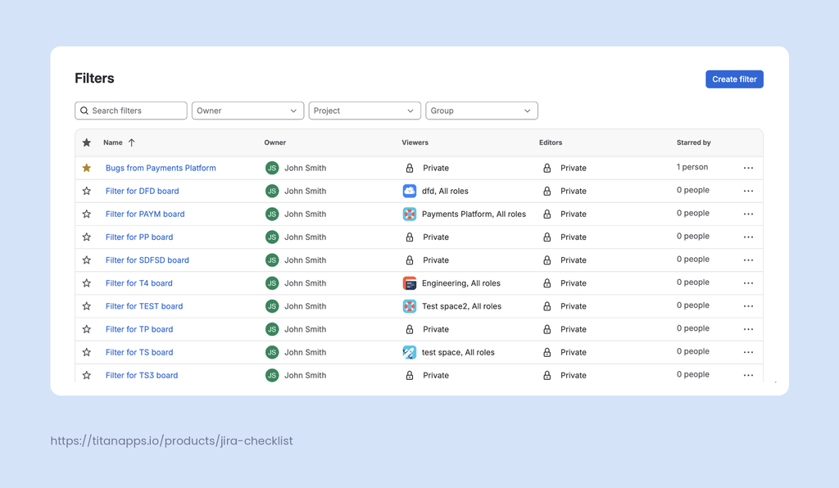Open more actions for Filter for PAYM board
Image resolution: width=839 pixels, height=488 pixels.
click(748, 214)
